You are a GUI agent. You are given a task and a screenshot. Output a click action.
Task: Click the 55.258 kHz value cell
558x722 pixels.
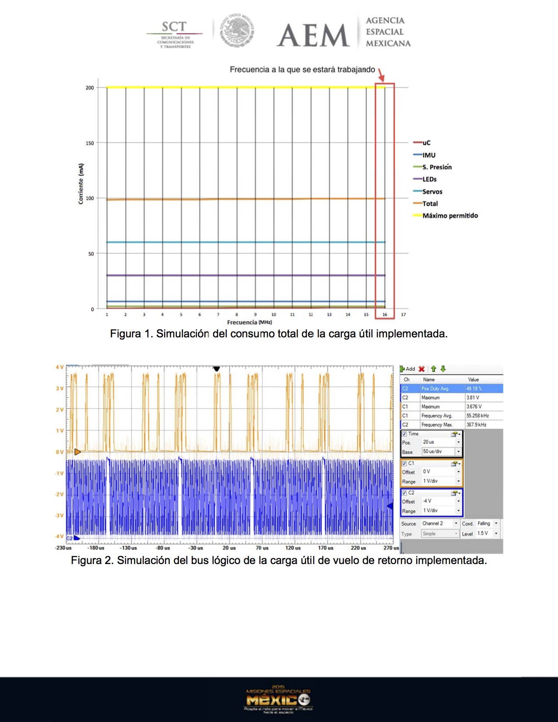[484, 416]
